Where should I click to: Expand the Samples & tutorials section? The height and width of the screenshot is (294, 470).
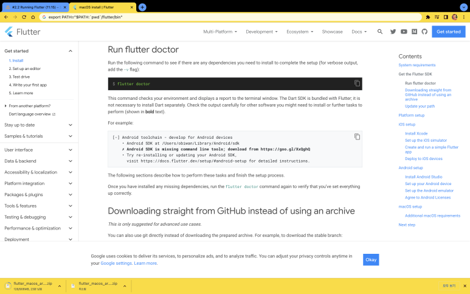click(x=39, y=136)
